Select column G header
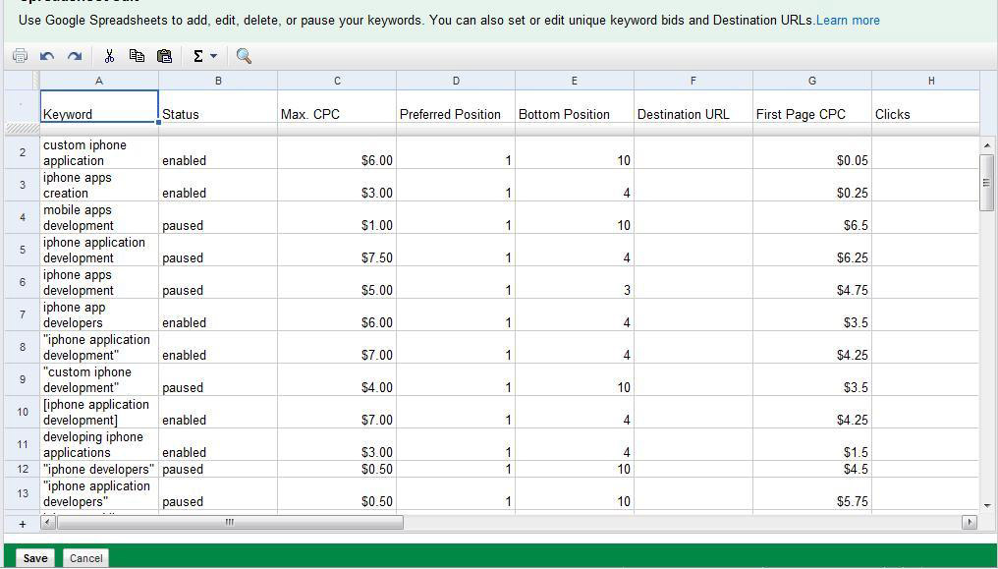The height and width of the screenshot is (569, 998). tap(812, 81)
